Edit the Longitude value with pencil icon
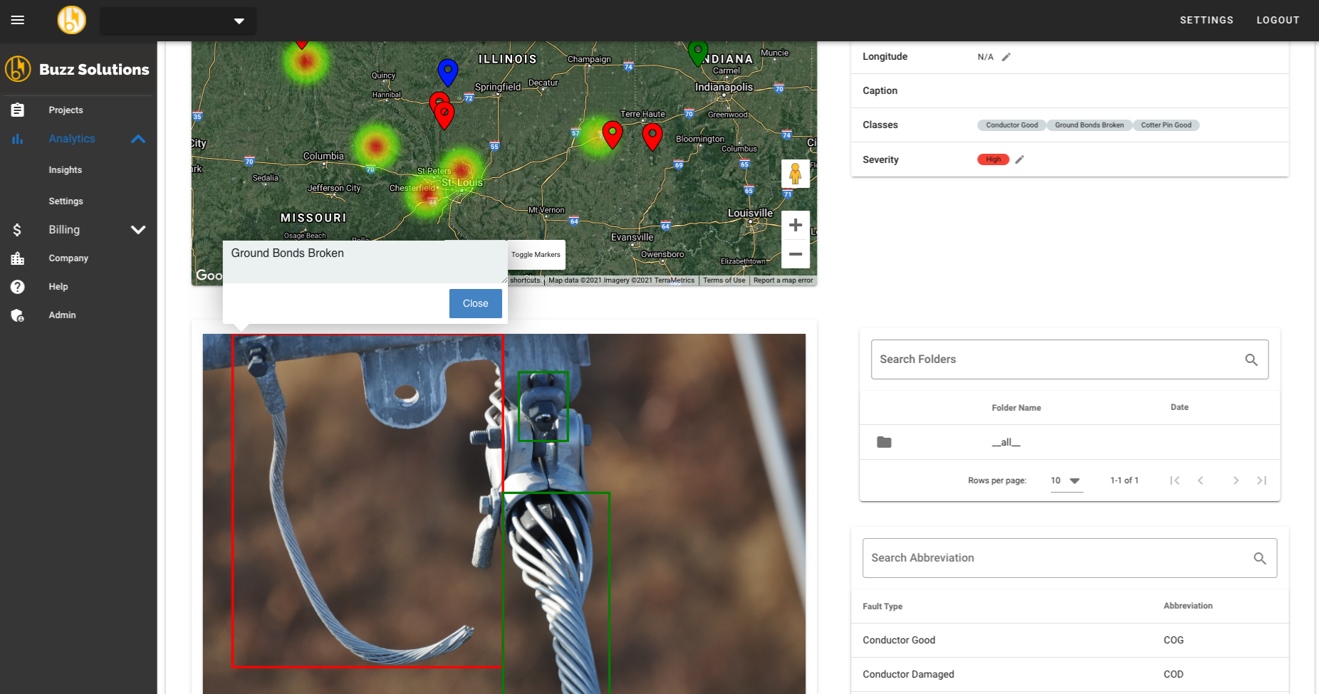 (1006, 57)
